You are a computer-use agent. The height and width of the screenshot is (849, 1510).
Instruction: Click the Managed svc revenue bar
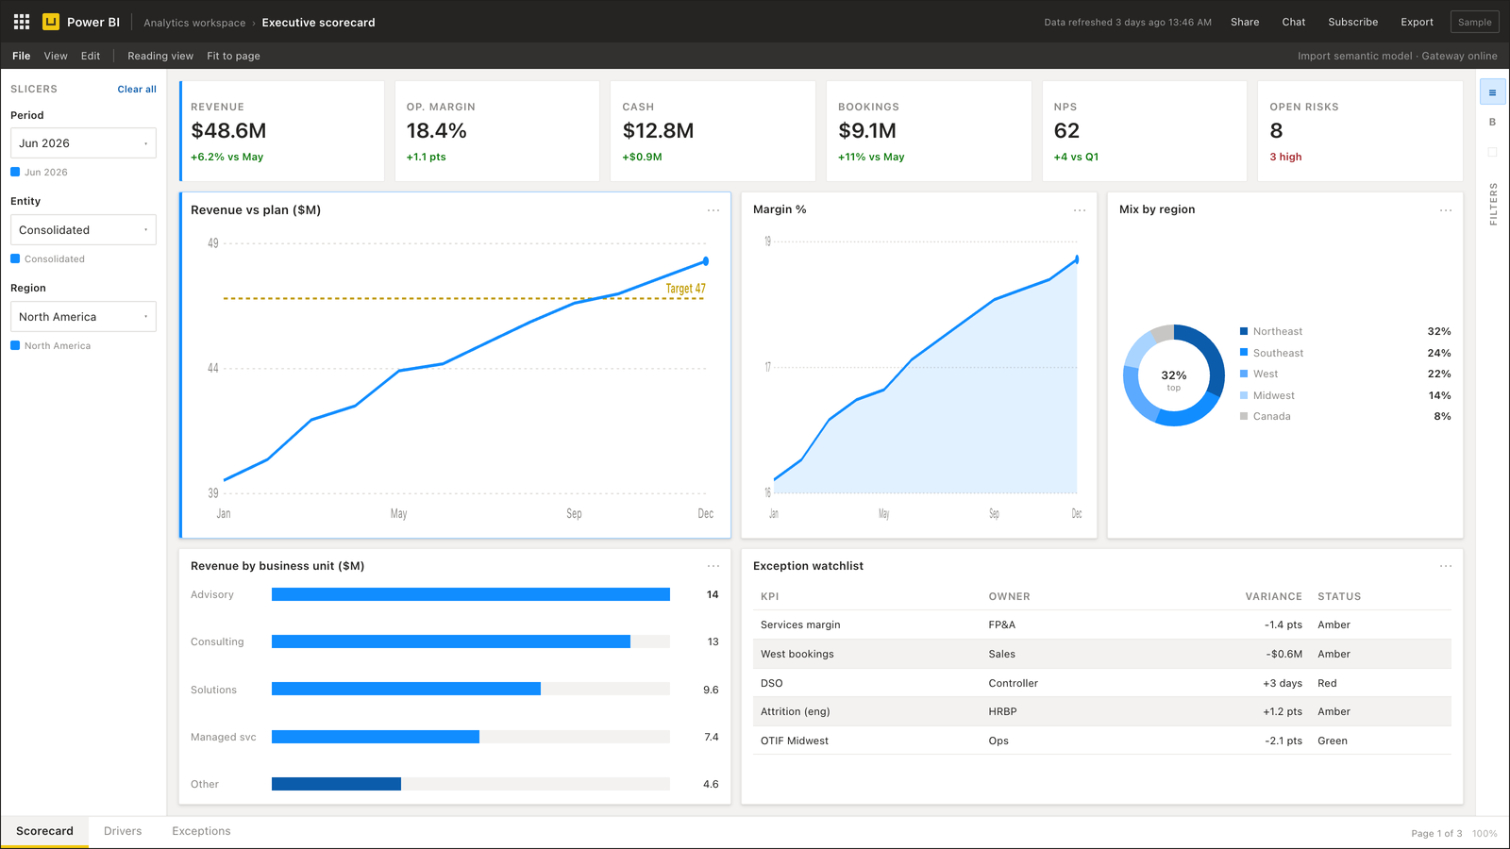(x=376, y=737)
